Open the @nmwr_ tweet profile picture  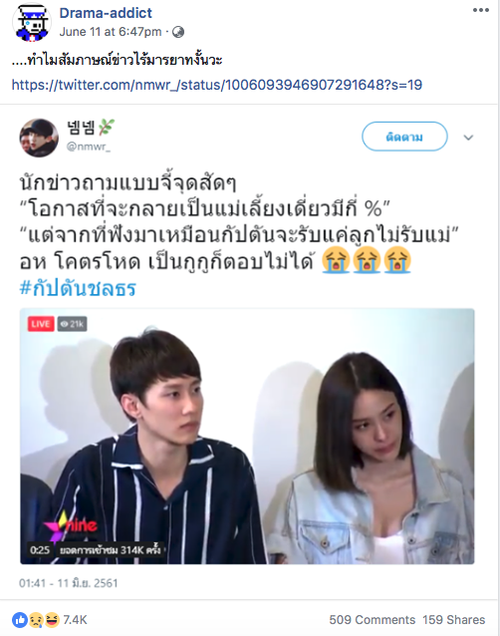click(39, 138)
